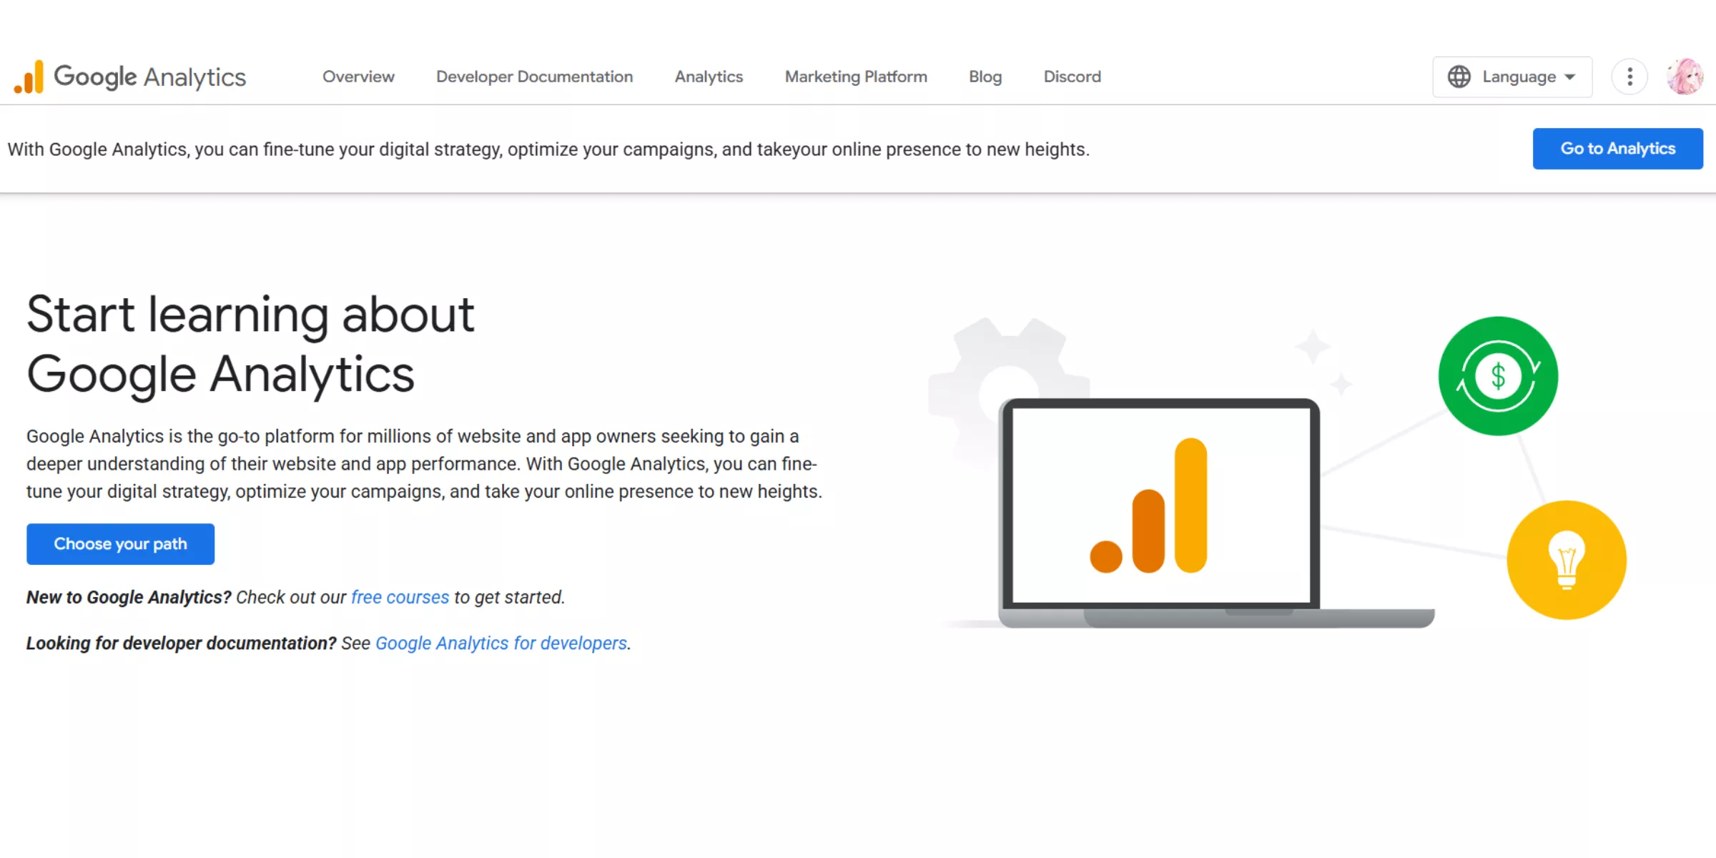Click the Google Analytics bar-chart logo icon
Screen dimensions: 1716x858
tap(29, 77)
